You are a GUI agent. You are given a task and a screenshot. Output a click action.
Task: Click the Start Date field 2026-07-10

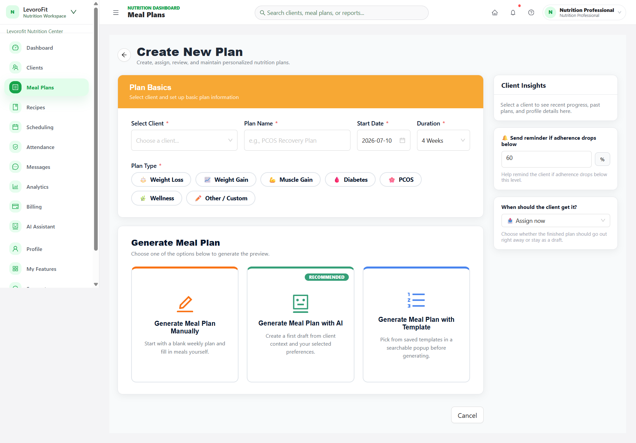coord(384,140)
